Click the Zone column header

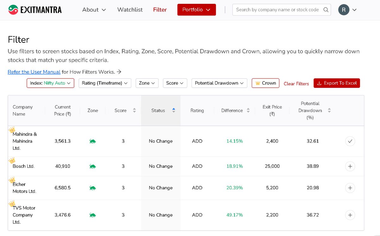click(93, 110)
